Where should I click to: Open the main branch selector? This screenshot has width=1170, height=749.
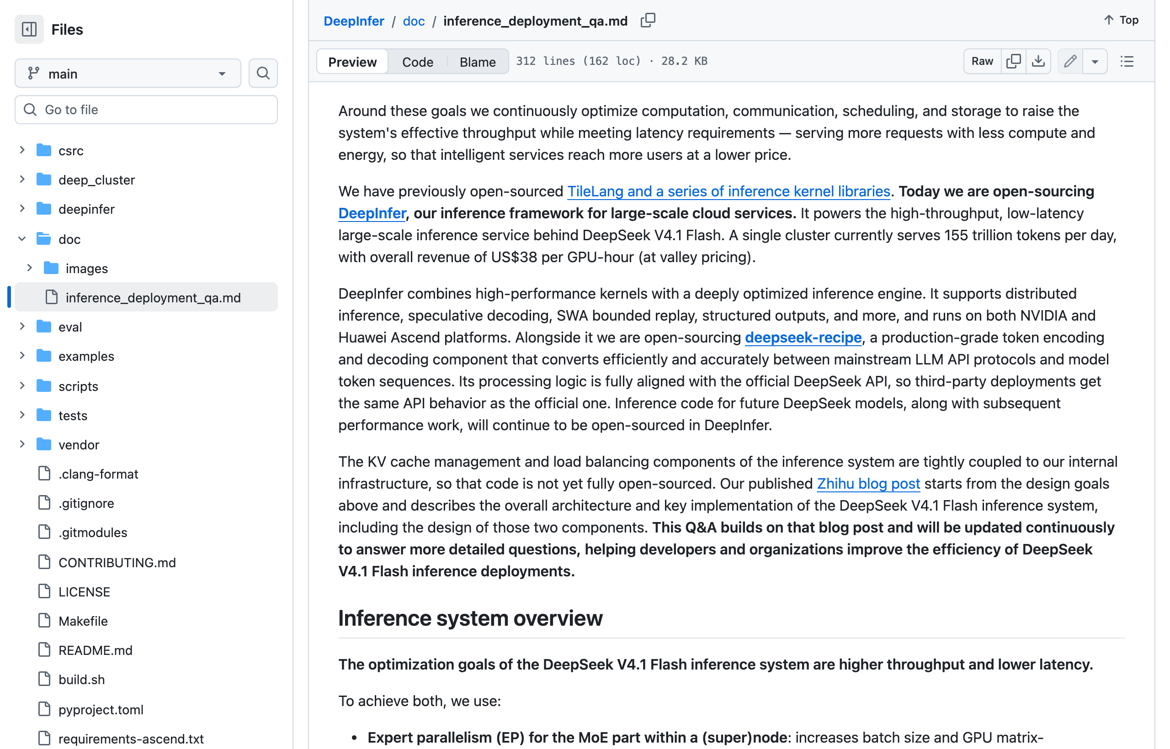coord(128,74)
